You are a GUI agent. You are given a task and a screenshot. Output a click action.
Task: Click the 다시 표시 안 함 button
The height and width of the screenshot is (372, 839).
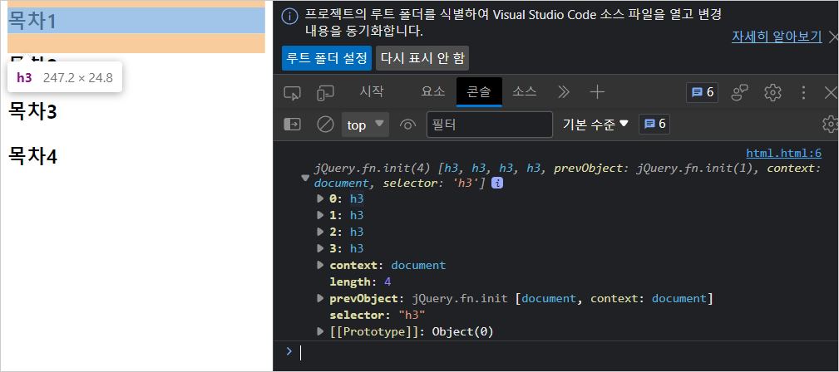[x=422, y=58]
